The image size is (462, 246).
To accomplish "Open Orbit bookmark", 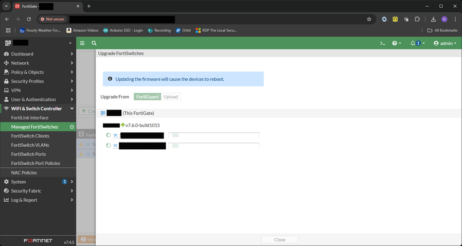I will click(x=183, y=30).
